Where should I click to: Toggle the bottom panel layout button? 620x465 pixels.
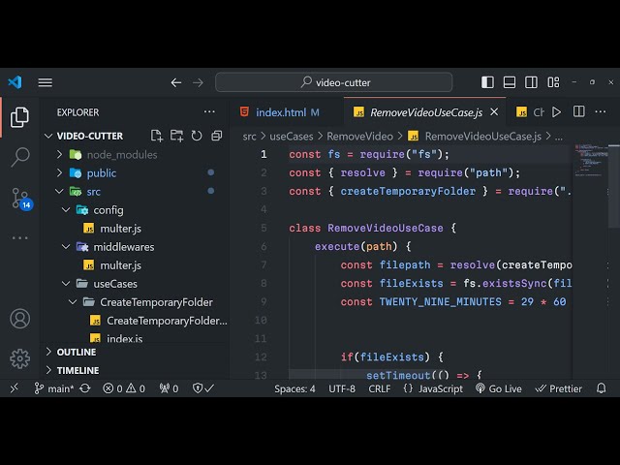point(511,82)
